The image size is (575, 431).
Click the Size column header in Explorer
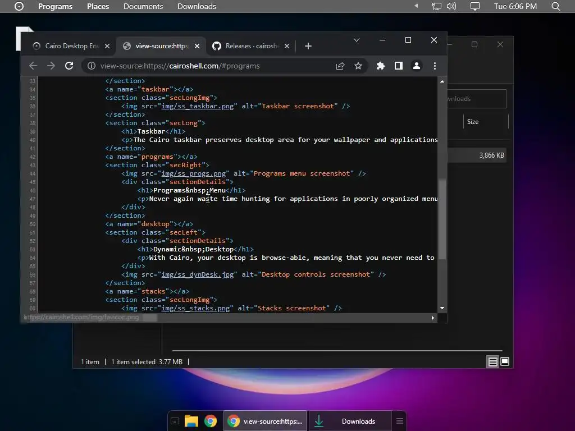tap(486, 122)
